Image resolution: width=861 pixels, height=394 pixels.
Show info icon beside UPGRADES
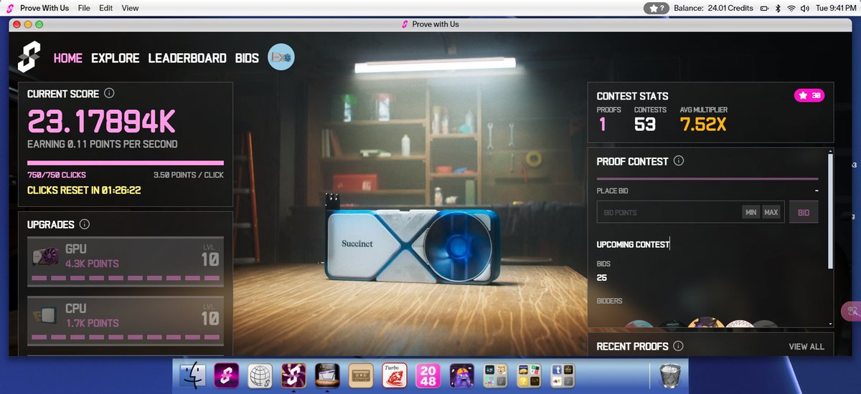85,224
